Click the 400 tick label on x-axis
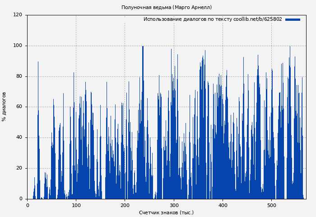Screen dimensions: 316x217 point(223,205)
